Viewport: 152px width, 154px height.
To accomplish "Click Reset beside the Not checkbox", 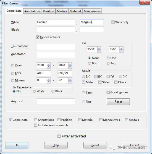I will [118, 102].
